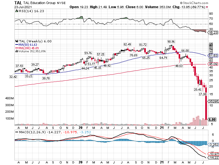Click the 82.49 price label
Screen dimensions: 219x165
coord(127,44)
